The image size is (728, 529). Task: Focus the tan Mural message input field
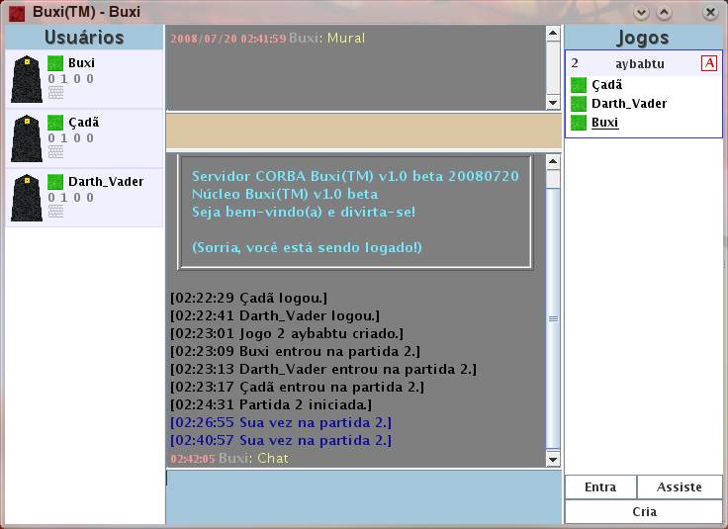pyautogui.click(x=364, y=131)
